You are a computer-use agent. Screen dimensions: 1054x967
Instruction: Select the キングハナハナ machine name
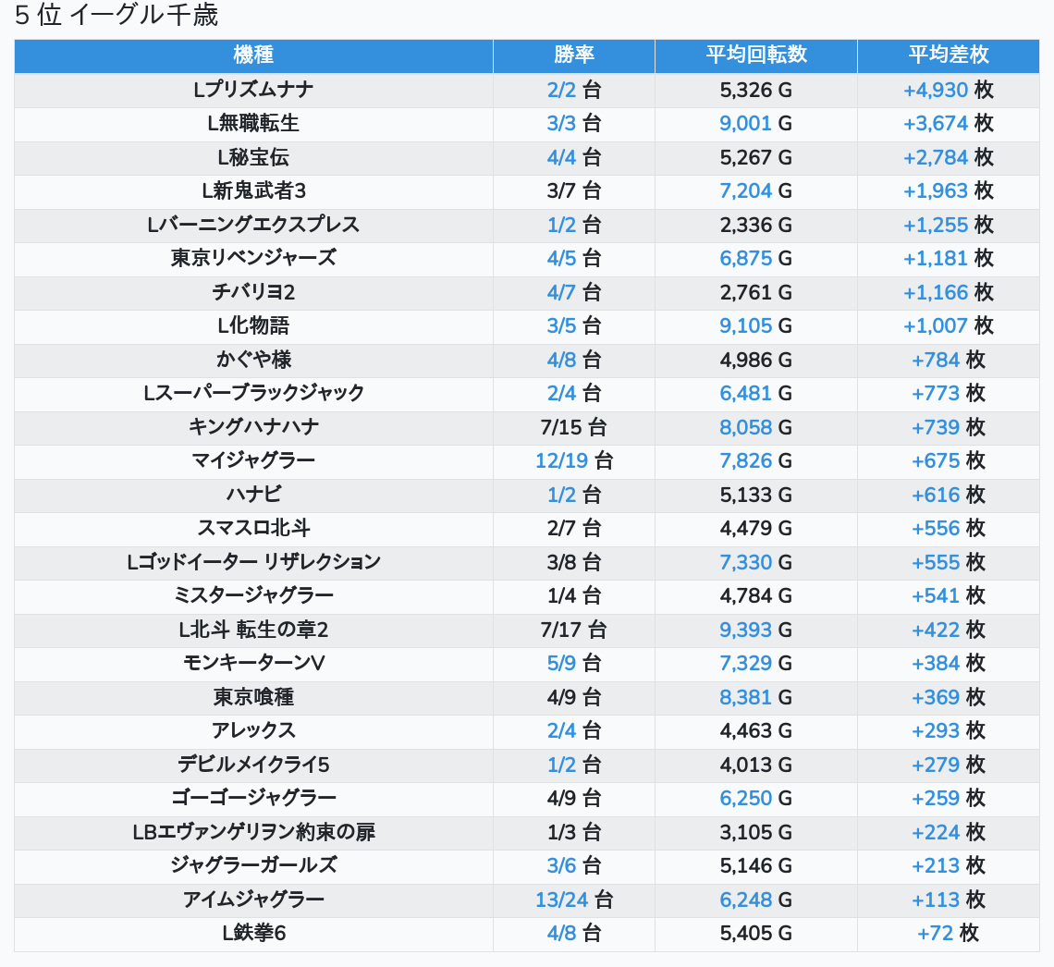click(x=253, y=427)
